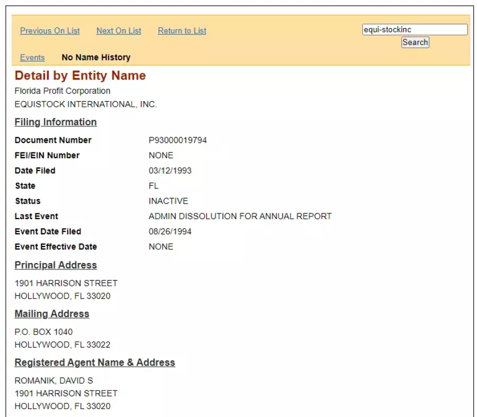477x417 pixels.
Task: Select document number P93000019794
Action: click(x=178, y=140)
